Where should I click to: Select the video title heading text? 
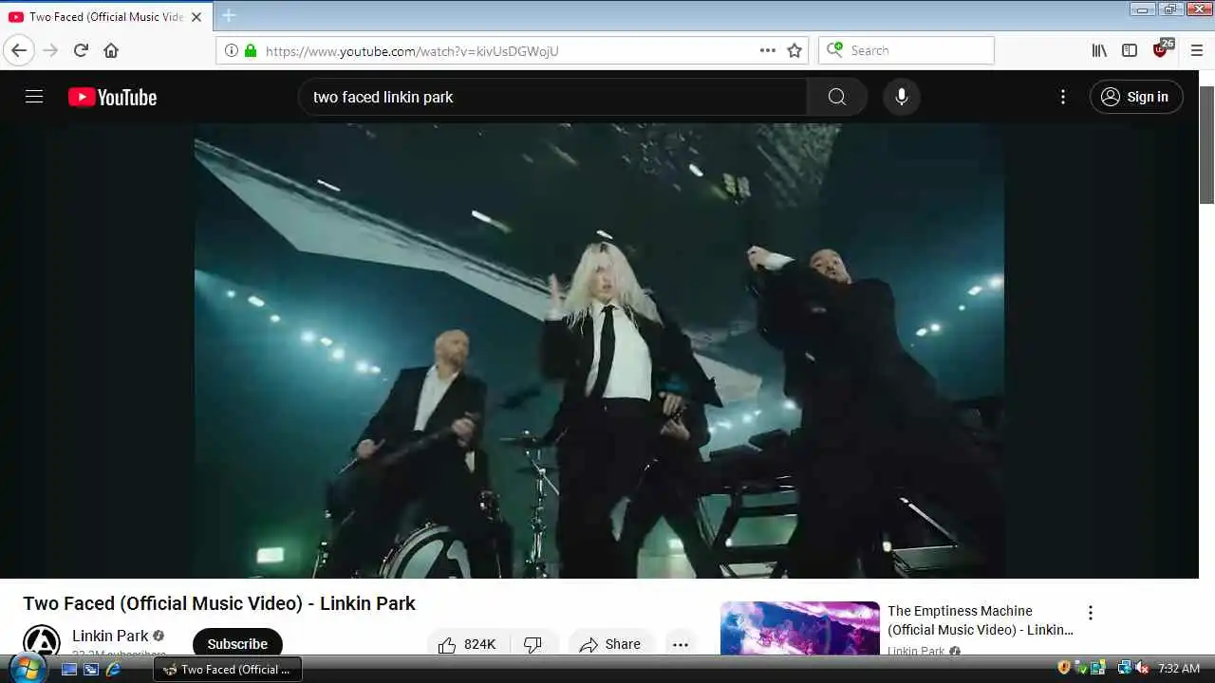(219, 603)
